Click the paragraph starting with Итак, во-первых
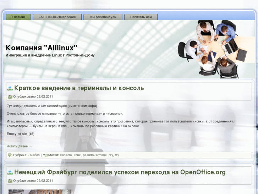 (120, 124)
